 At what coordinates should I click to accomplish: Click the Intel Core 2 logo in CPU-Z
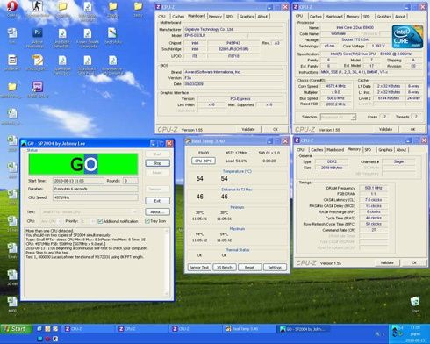click(x=407, y=37)
